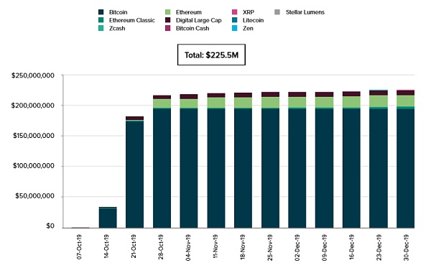Click the 30-Dec-19 Bitcoin bar
This screenshot has width=431, height=268.
point(405,168)
